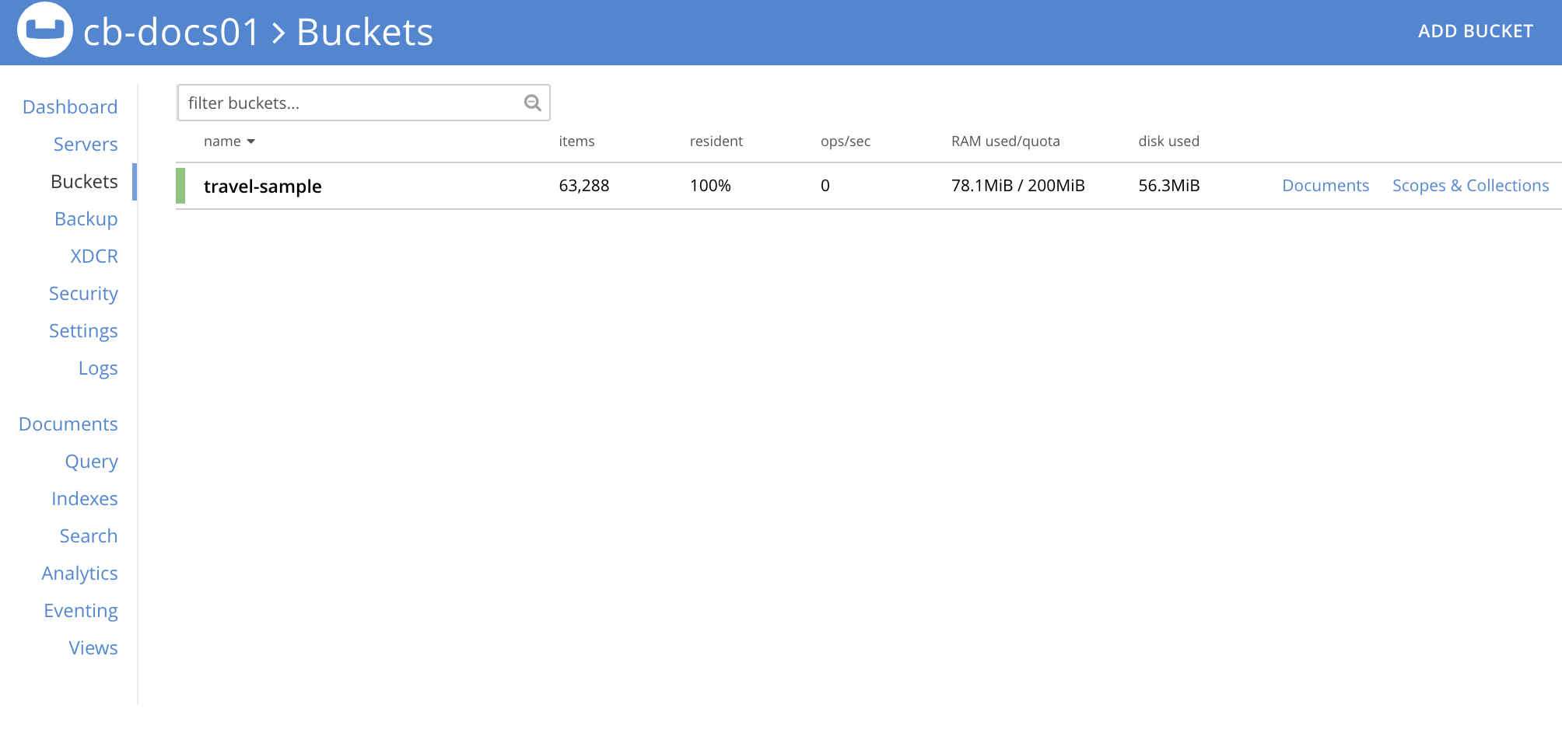
Task: Open Scopes & Collections for travel-sample
Action: tap(1469, 186)
